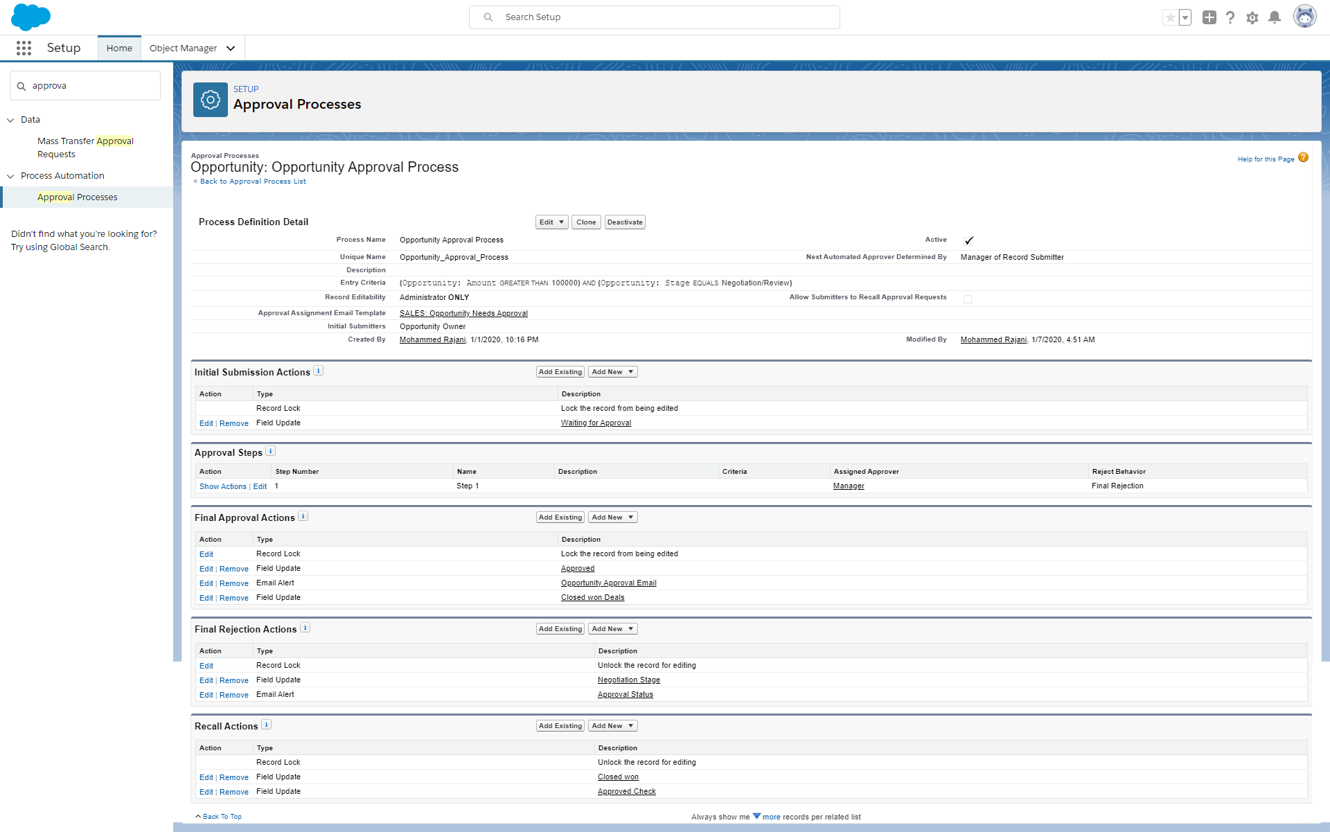The image size is (1330, 832).
Task: Toggle the Active checkbox
Action: click(968, 240)
